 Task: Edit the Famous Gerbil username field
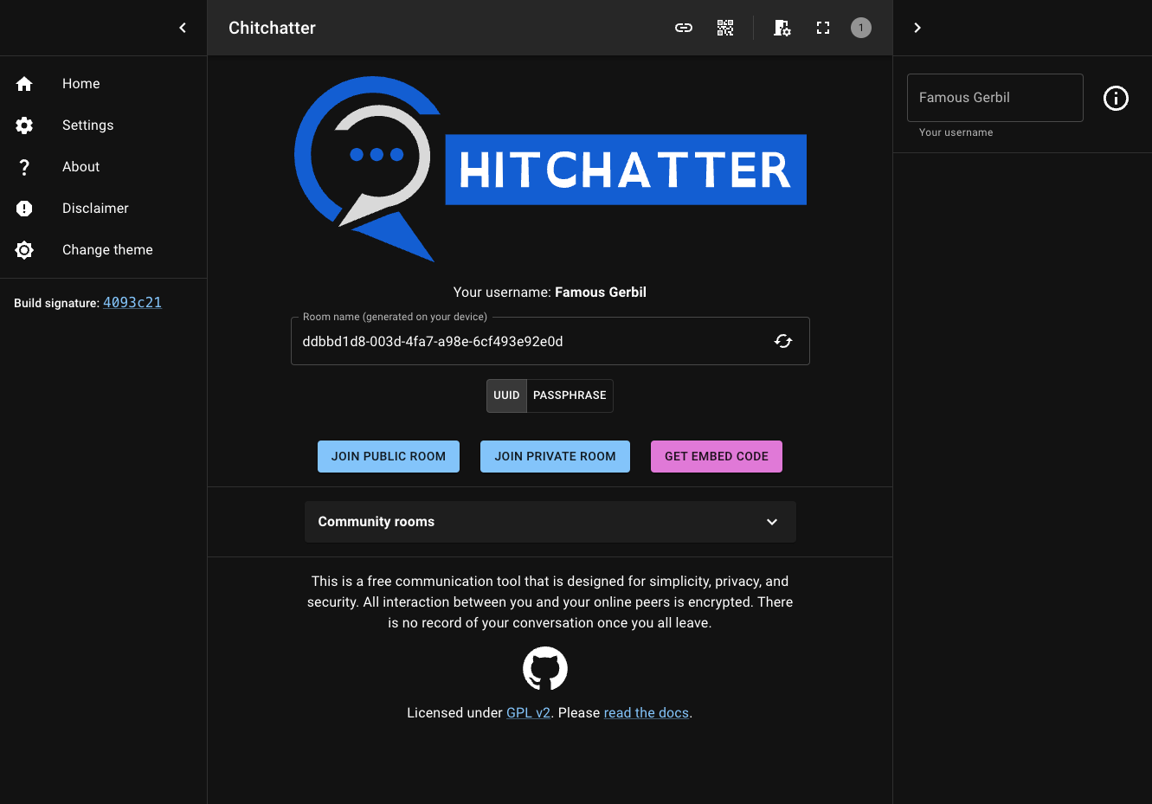click(x=995, y=98)
